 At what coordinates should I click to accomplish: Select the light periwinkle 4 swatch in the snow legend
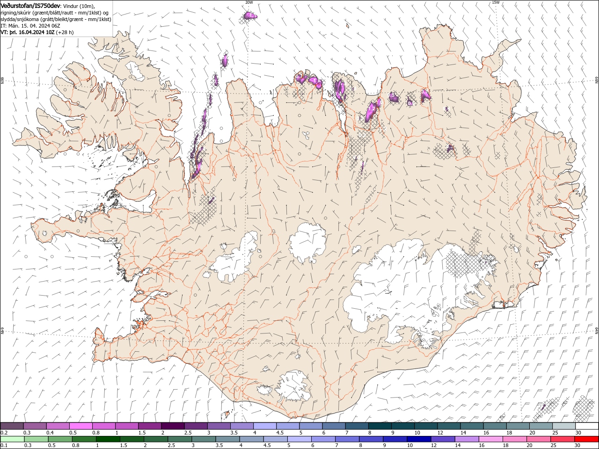coord(265,426)
